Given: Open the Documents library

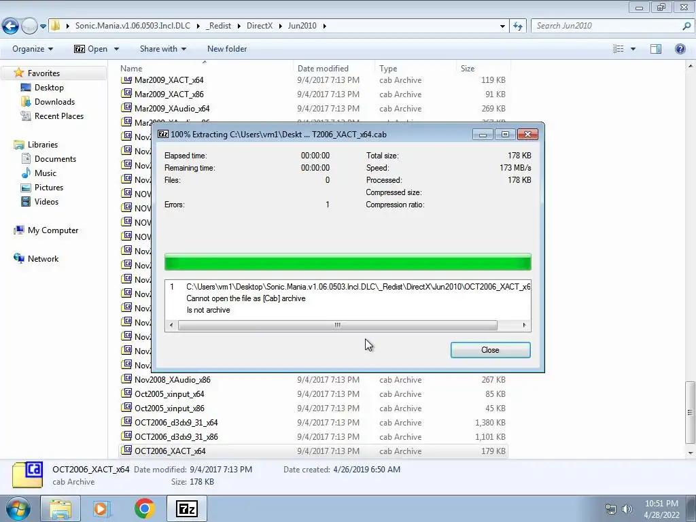Looking at the screenshot, I should (x=55, y=159).
